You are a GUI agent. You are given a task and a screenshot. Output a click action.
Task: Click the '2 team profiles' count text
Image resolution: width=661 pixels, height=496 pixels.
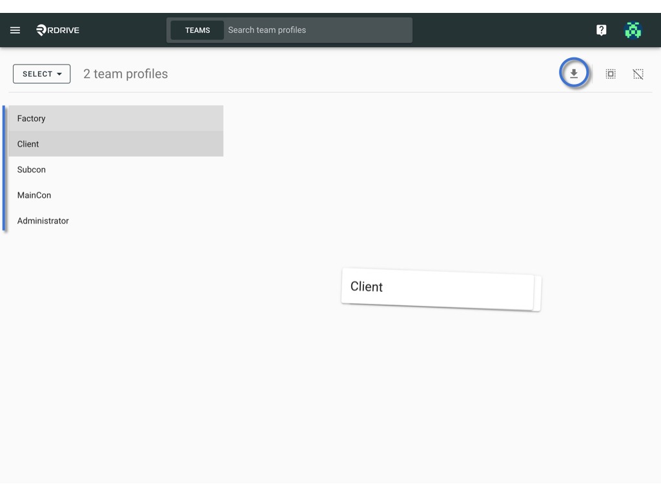coord(126,74)
